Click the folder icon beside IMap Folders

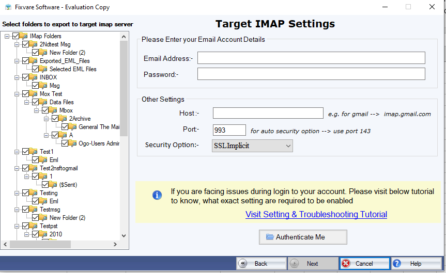pyautogui.click(x=24, y=36)
